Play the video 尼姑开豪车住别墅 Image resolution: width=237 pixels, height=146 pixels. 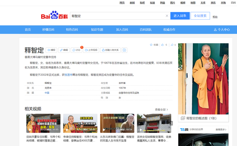[43, 123]
